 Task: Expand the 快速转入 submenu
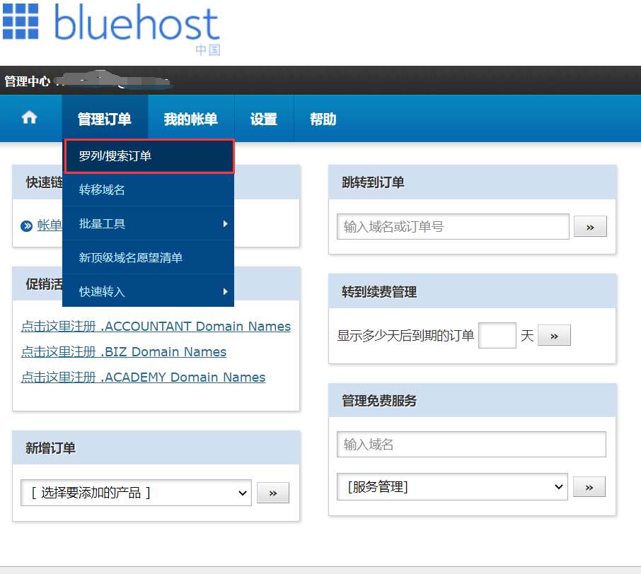coord(148,291)
